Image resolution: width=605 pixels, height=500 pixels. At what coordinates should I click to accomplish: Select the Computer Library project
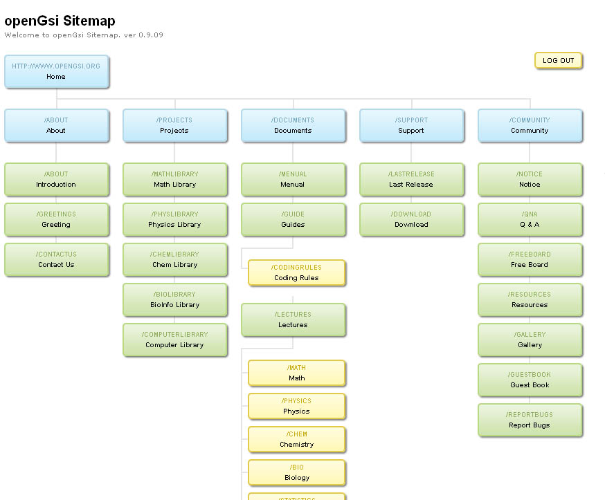click(x=175, y=340)
